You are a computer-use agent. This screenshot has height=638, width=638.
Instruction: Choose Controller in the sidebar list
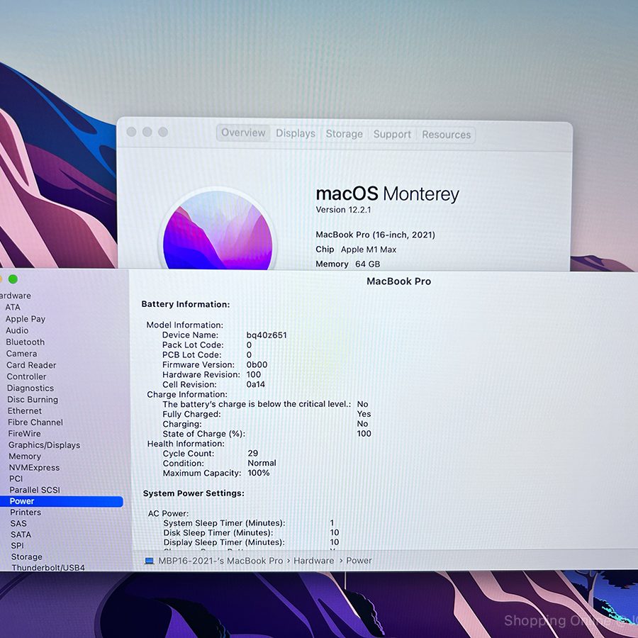click(26, 377)
